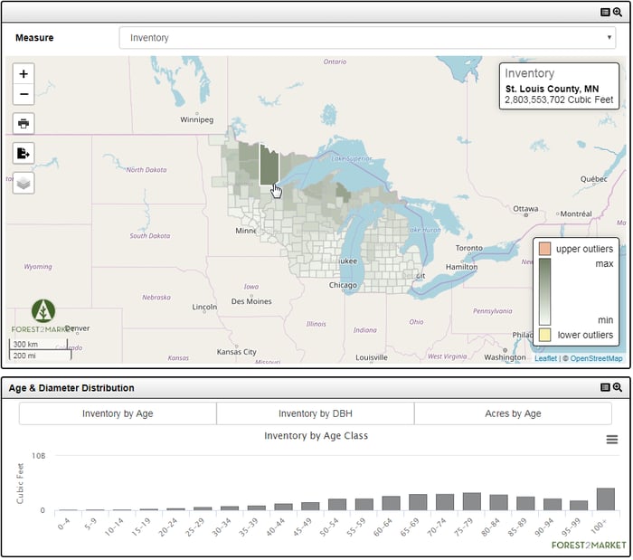Click the Toronto city label
This screenshot has width=633, height=560.
tap(468, 248)
